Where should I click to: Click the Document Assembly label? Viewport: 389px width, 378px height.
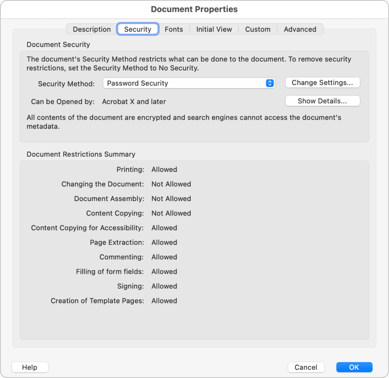point(109,199)
